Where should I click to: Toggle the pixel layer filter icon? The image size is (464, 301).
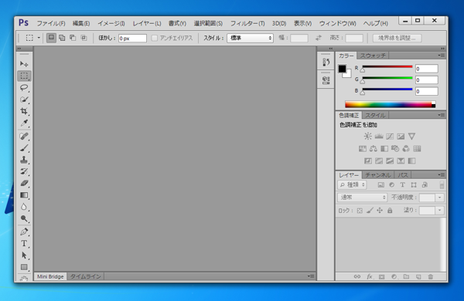(380, 185)
